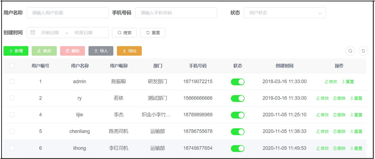Click the 搜索 search button
The width and height of the screenshot is (375, 159).
pyautogui.click(x=124, y=33)
